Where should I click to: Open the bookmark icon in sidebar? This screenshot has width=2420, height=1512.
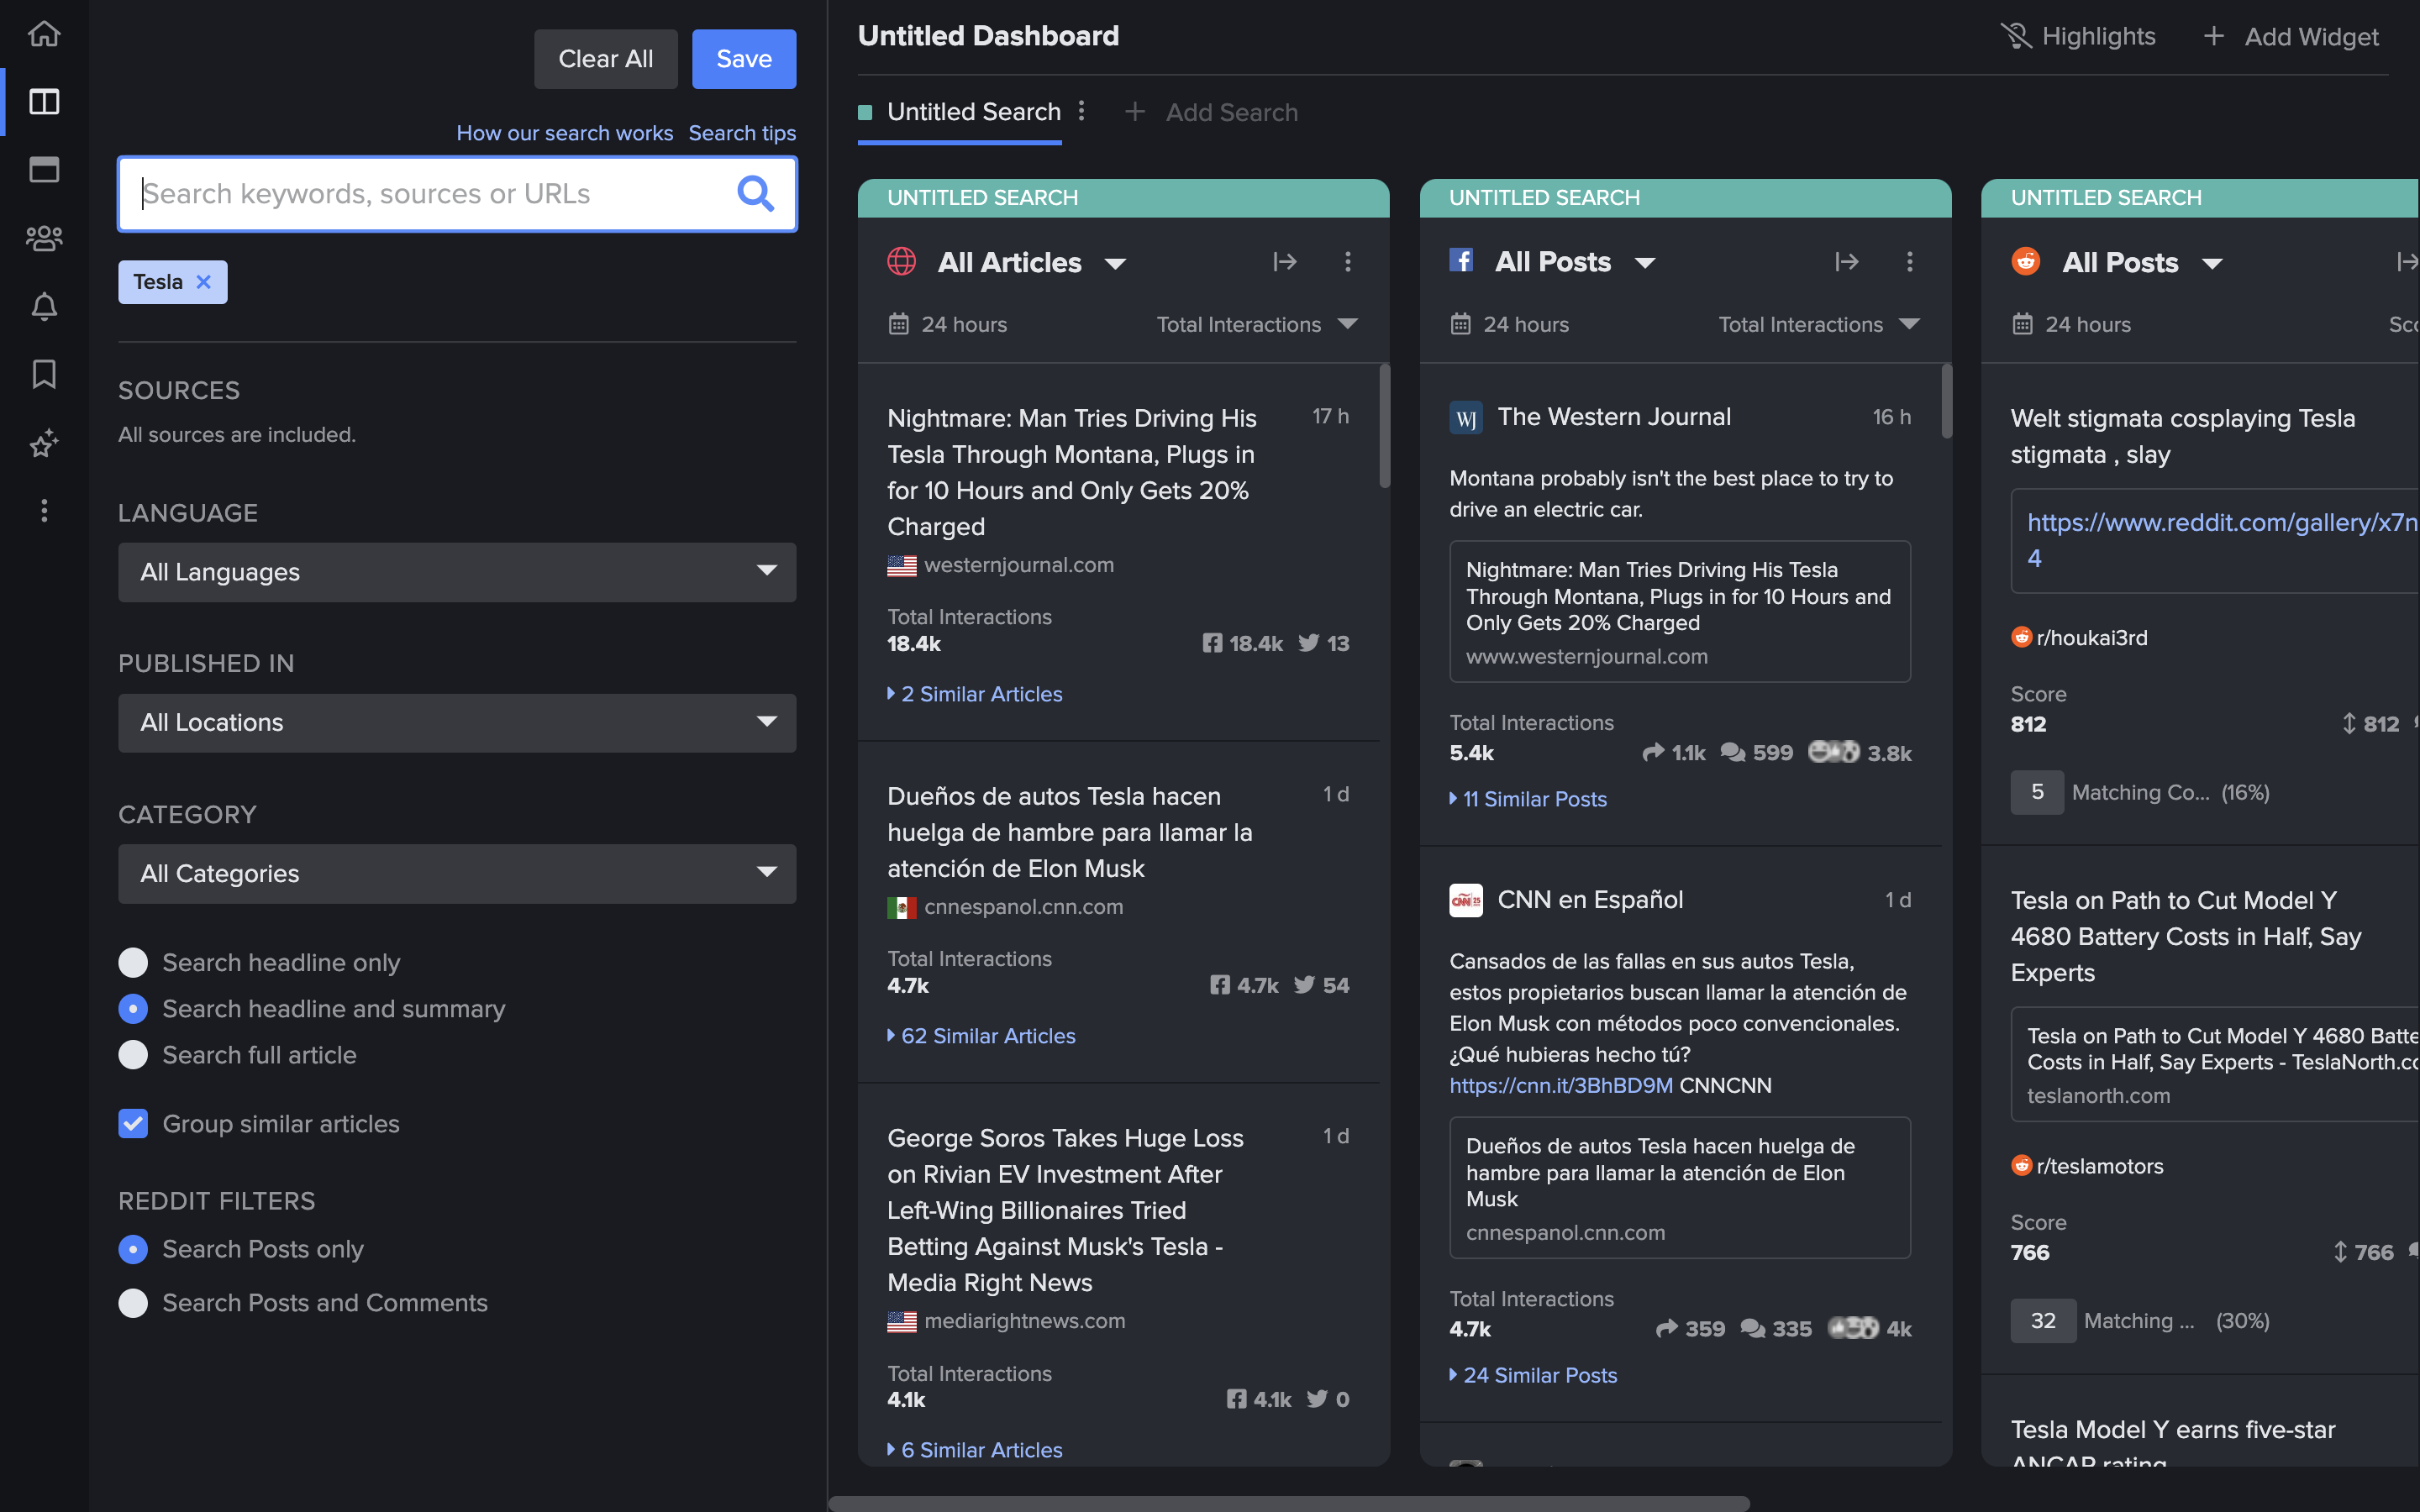click(x=44, y=374)
